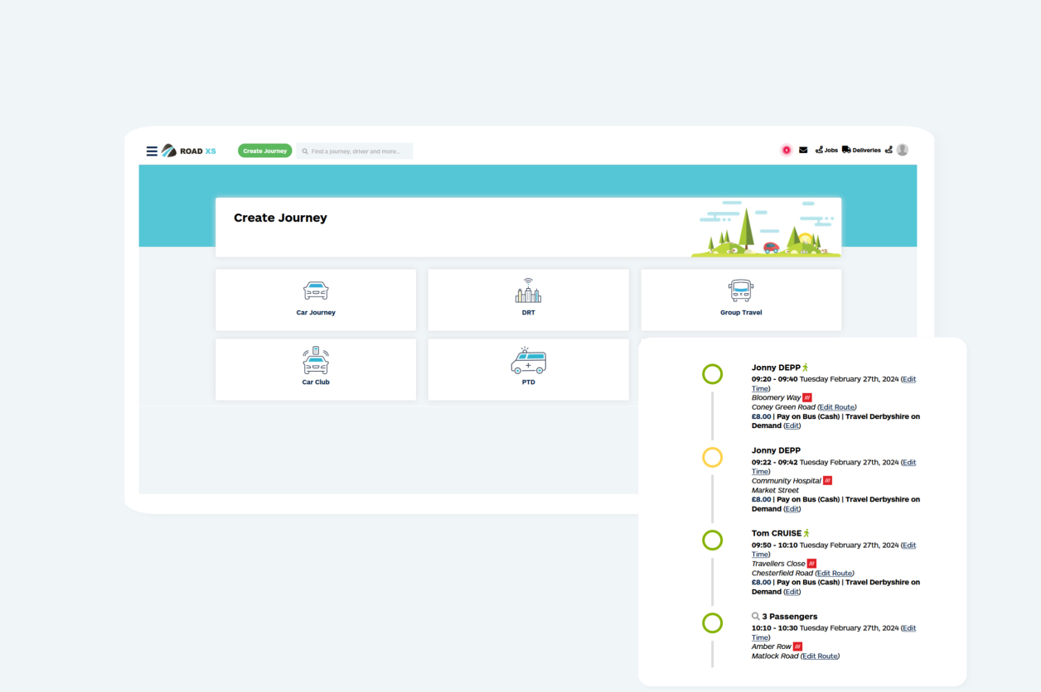Viewport: 1041px width, 692px height.
Task: Open the pink notification indicator
Action: click(786, 150)
